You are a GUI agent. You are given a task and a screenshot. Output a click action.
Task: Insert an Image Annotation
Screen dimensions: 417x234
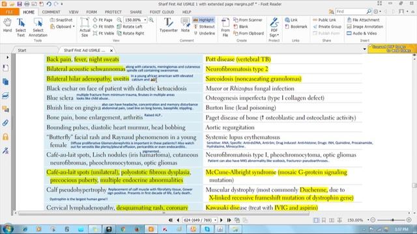point(365,27)
